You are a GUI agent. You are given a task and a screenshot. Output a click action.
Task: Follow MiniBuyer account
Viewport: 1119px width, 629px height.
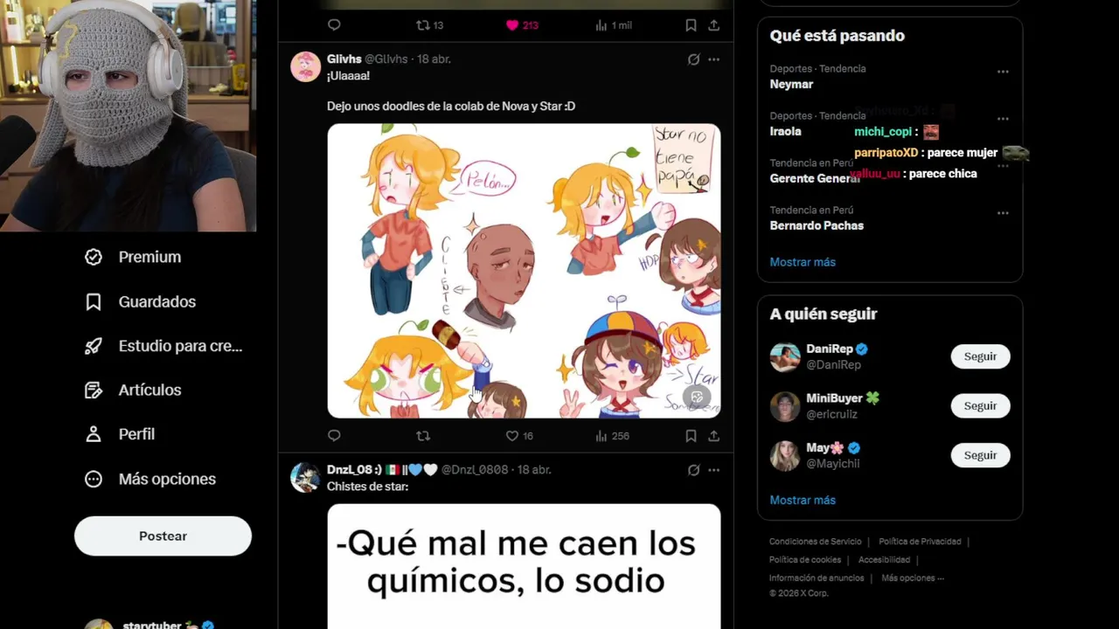980,406
